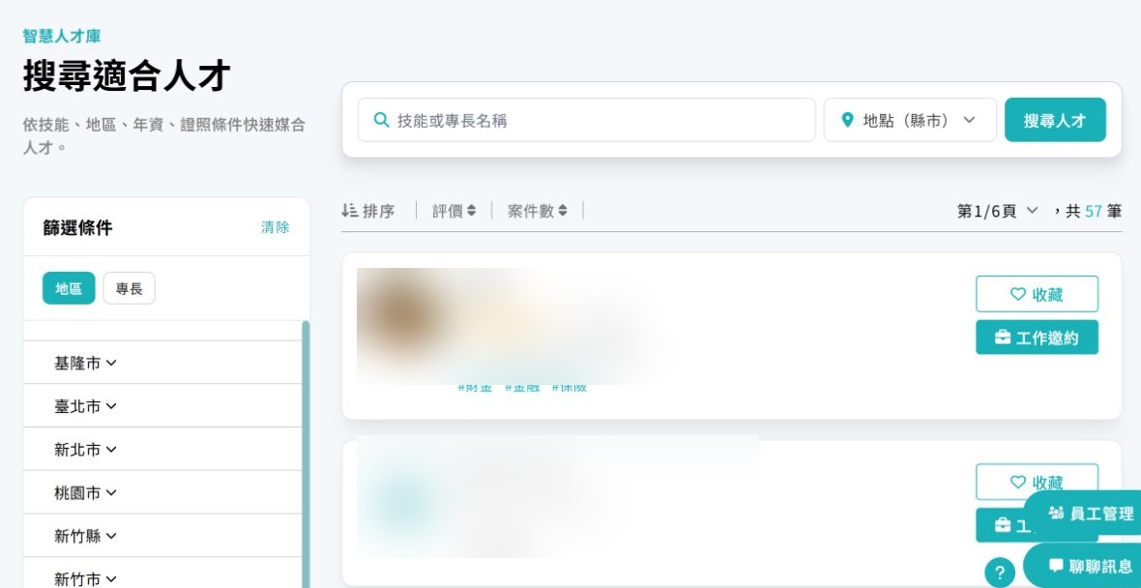Screen dimensions: 1141x588
Task: Click the 聊聊訊息 chat bubble icon
Action: (x=1057, y=566)
